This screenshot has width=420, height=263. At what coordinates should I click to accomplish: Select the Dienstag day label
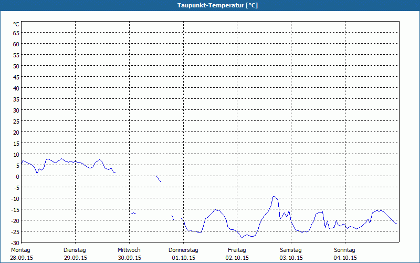[75, 250]
